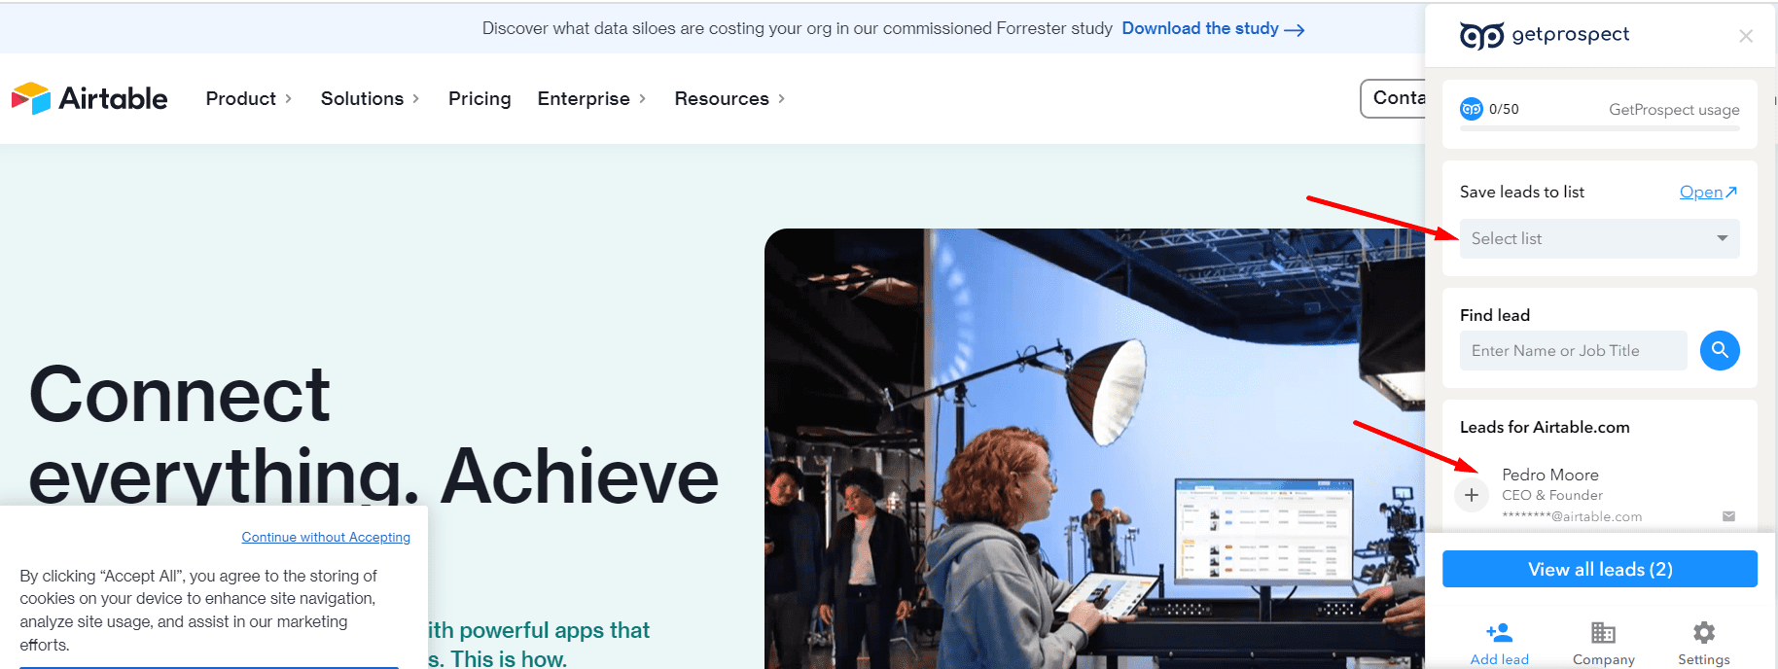Screen dimensions: 1778x669
Task: Add Pedro Moore with plus icon
Action: (1472, 495)
